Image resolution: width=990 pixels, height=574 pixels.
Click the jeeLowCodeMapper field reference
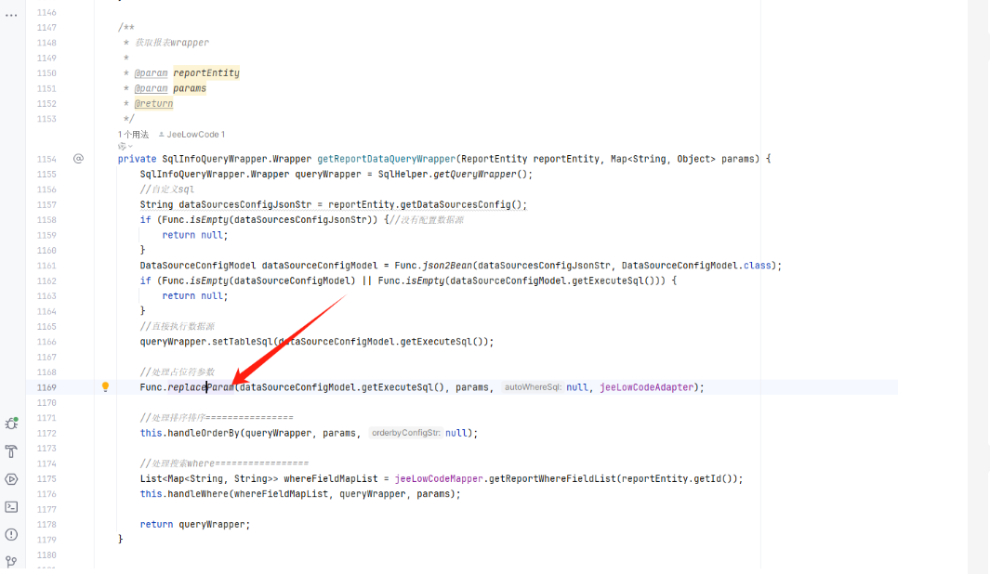(439, 478)
